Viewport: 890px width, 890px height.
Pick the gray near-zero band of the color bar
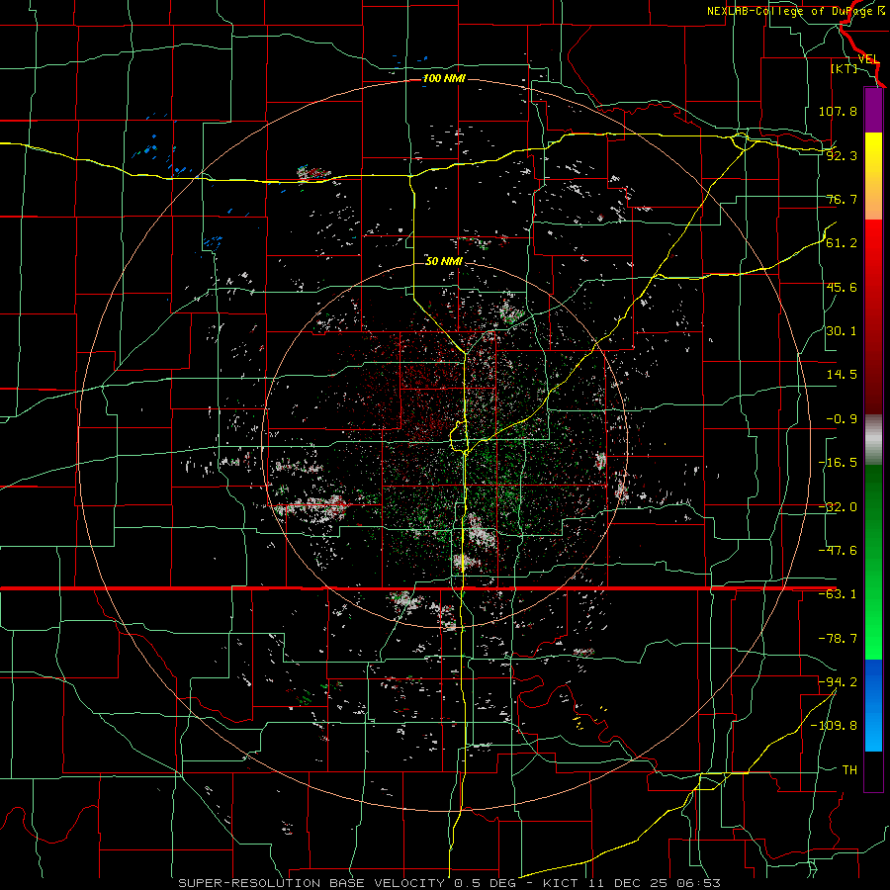coord(873,440)
